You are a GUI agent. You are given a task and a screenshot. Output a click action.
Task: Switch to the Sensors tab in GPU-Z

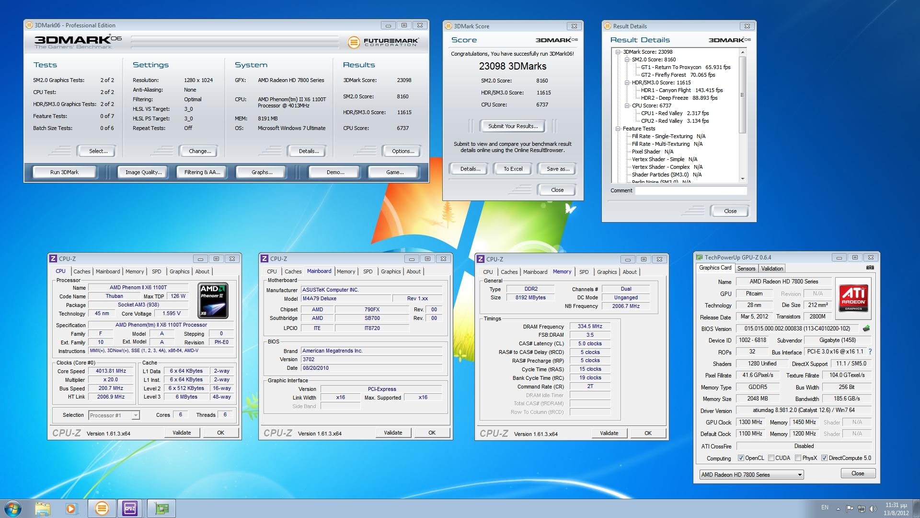coord(746,269)
